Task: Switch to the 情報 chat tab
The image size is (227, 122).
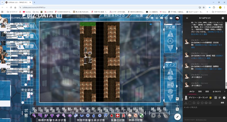Action: coord(200,92)
